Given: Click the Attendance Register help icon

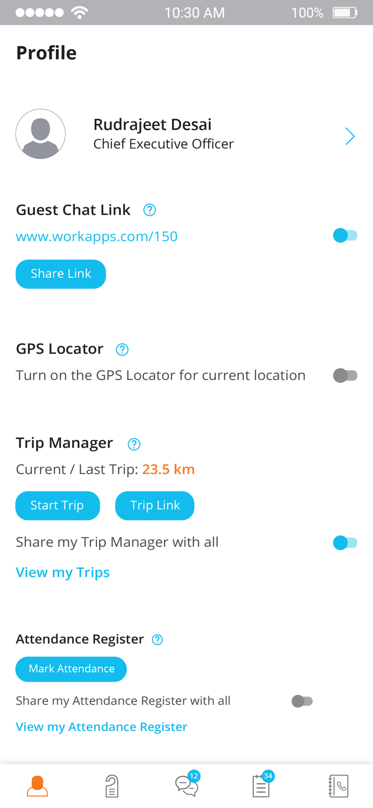Looking at the screenshot, I should click(x=157, y=639).
